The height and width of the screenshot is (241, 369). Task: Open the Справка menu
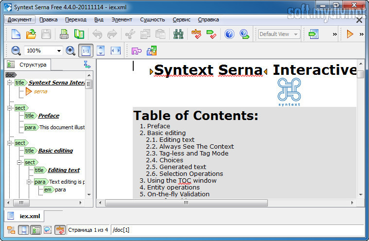click(208, 19)
